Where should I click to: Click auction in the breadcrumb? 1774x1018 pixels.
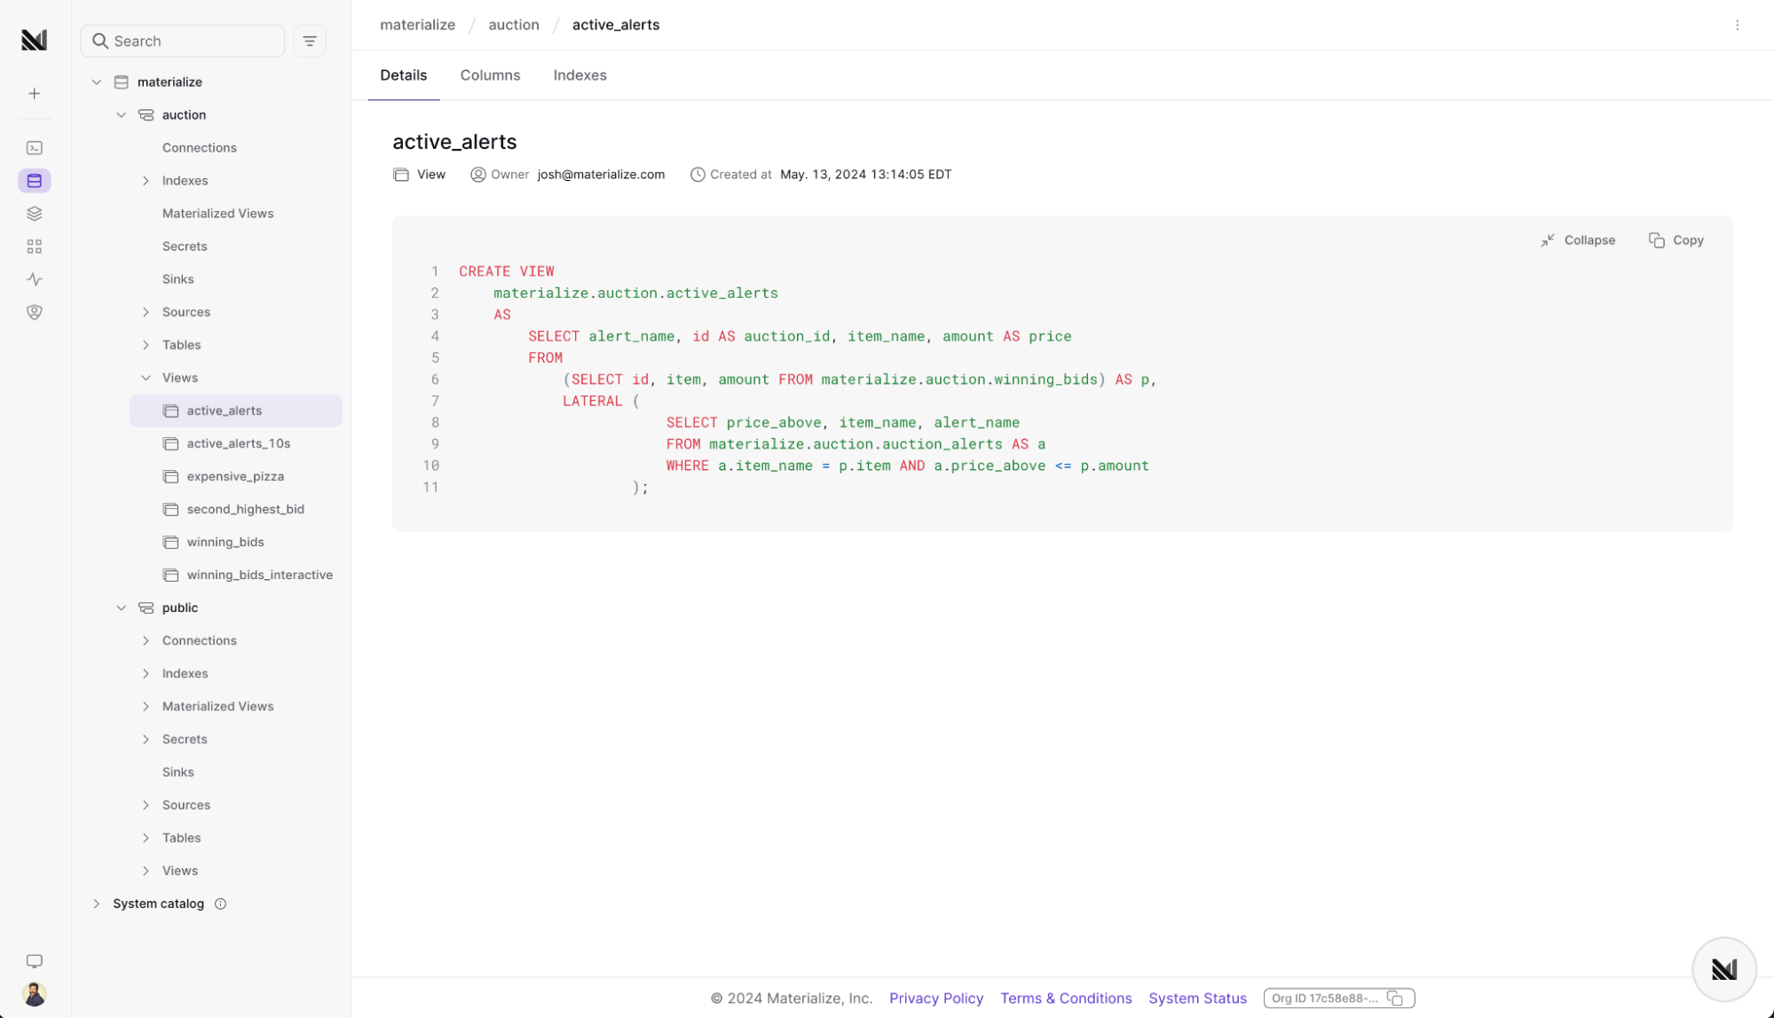click(514, 25)
